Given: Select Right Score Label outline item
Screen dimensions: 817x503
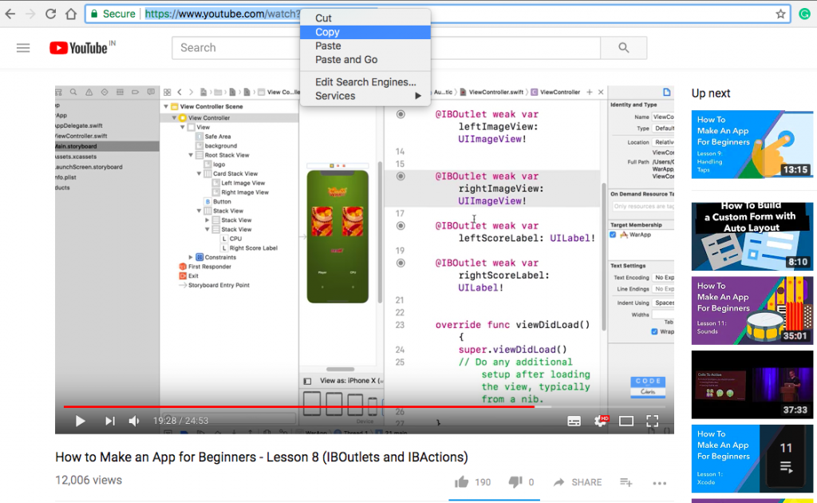Looking at the screenshot, I should (253, 248).
